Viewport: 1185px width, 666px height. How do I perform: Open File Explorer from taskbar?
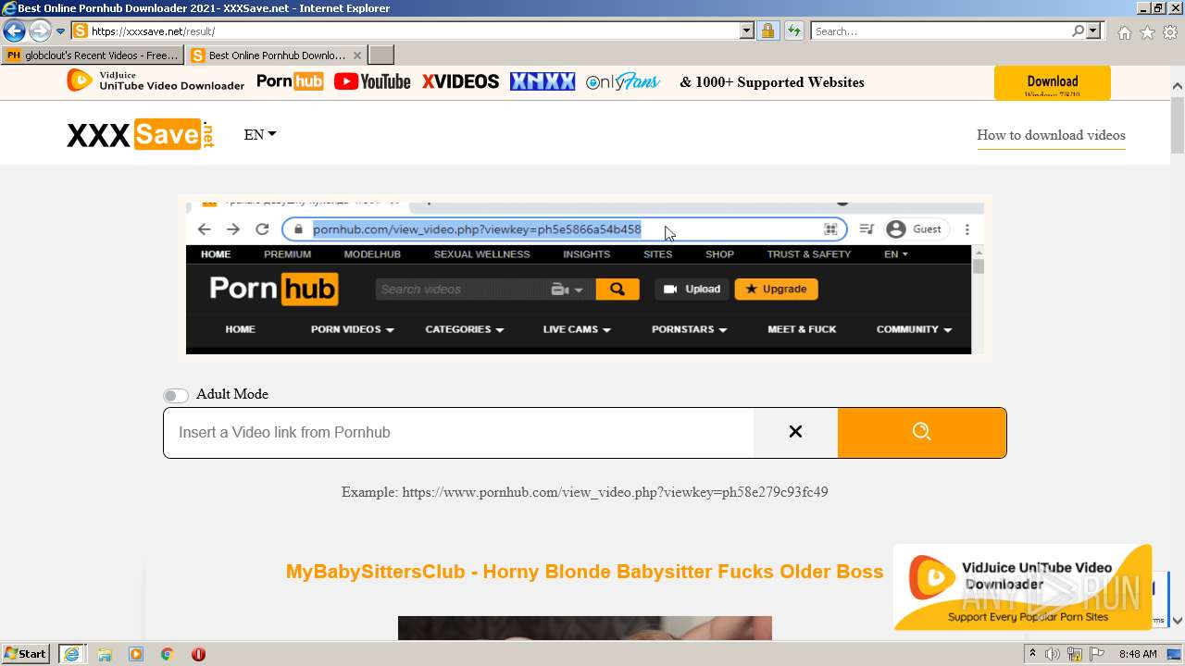coord(105,654)
